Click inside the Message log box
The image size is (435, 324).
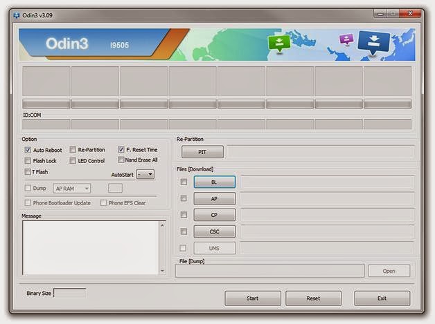point(91,247)
